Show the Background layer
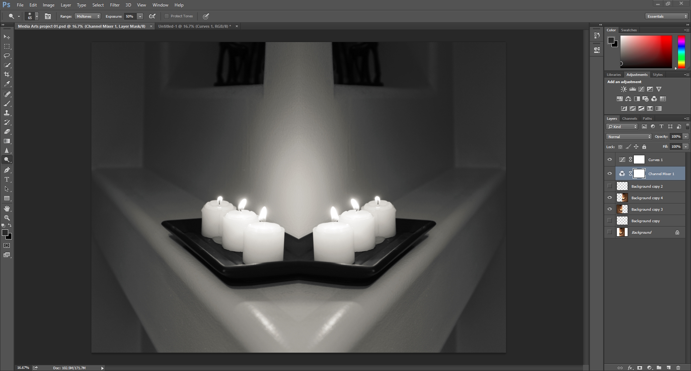Viewport: 691px width, 371px height. pyautogui.click(x=610, y=232)
